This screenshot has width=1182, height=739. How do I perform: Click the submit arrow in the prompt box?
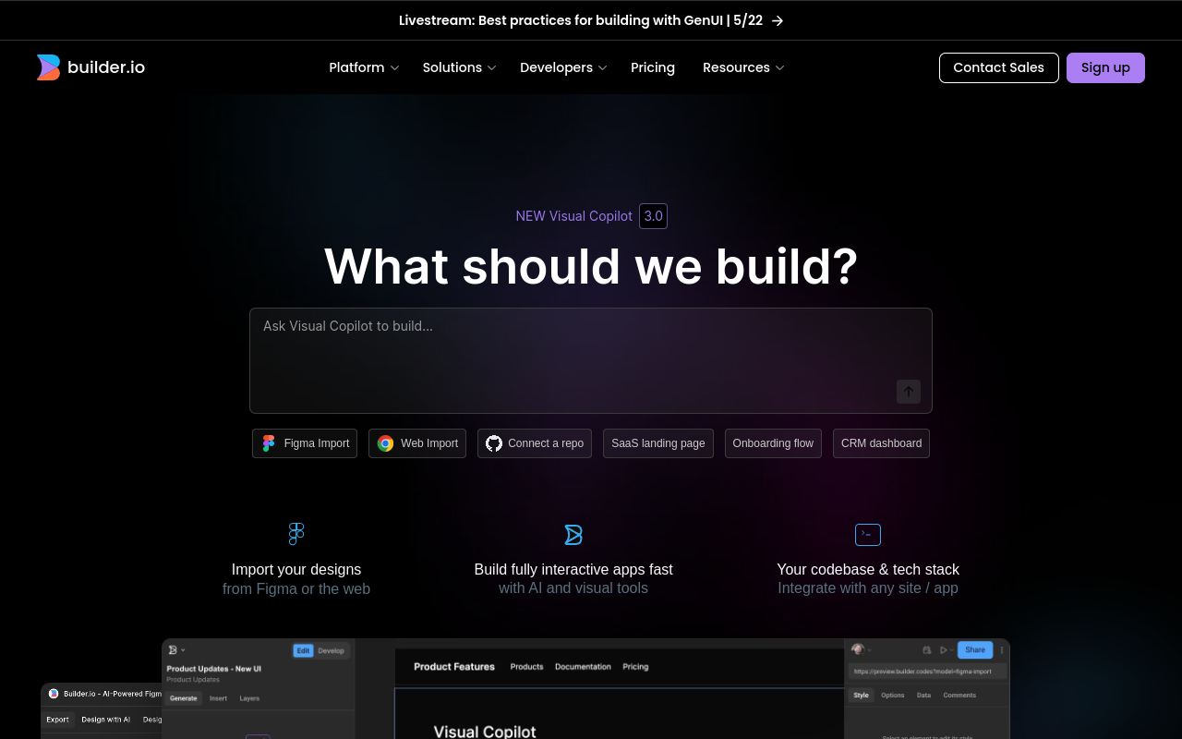pyautogui.click(x=909, y=392)
